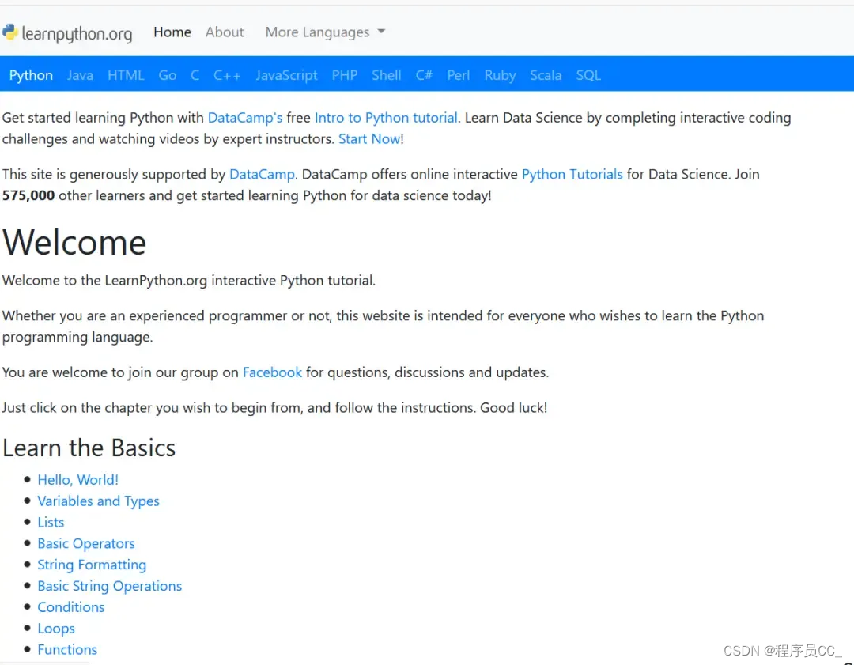854x665 pixels.
Task: Switch to the SQL tutorial tab
Action: 588,75
